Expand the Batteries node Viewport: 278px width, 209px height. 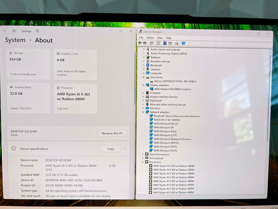point(144,57)
